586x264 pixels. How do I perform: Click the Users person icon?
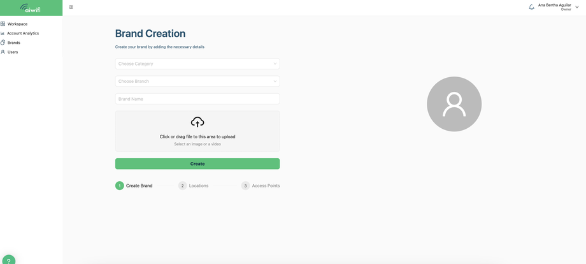[3, 52]
